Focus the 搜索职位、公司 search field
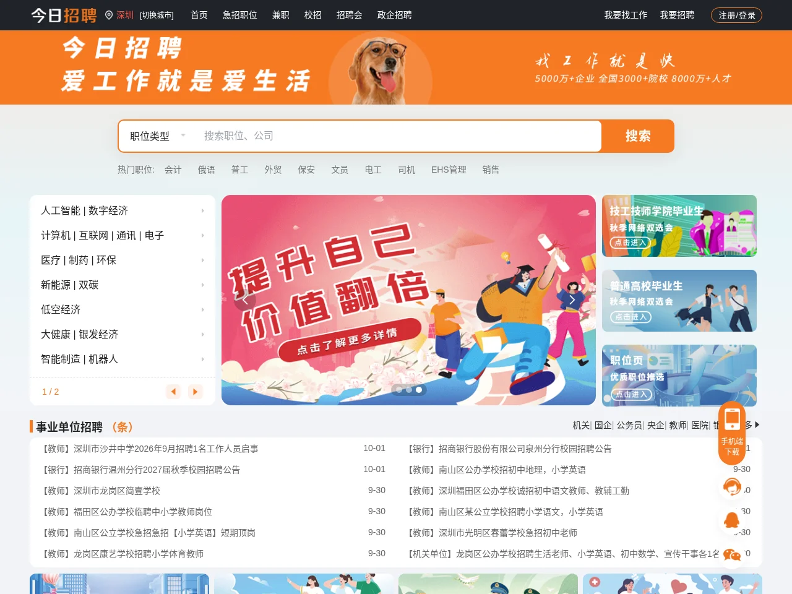 click(396, 136)
